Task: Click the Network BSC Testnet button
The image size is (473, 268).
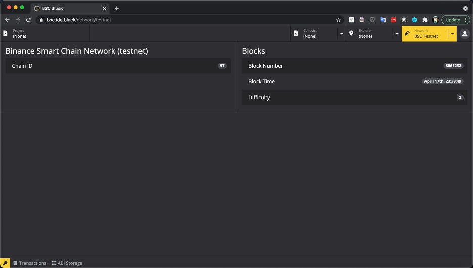Action: [424, 33]
